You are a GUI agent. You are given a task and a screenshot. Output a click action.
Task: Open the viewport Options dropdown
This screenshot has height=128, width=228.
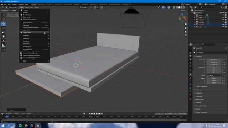pyautogui.click(x=183, y=10)
